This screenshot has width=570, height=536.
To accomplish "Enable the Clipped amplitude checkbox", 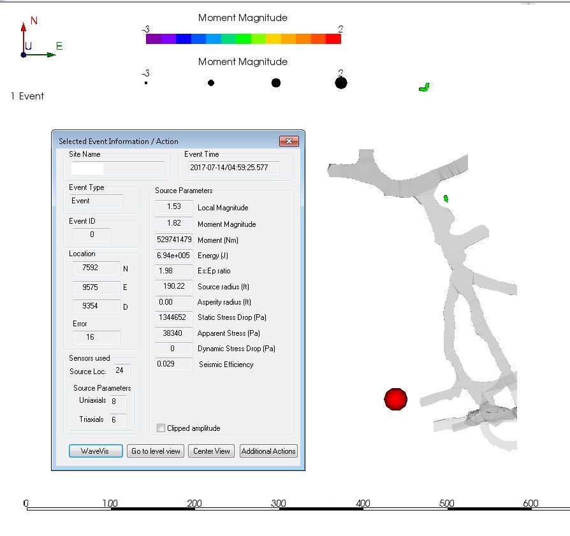I will tap(161, 428).
